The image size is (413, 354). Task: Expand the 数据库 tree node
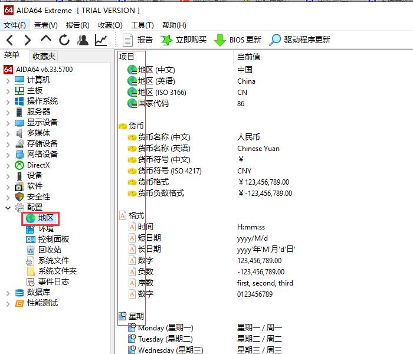(x=8, y=293)
